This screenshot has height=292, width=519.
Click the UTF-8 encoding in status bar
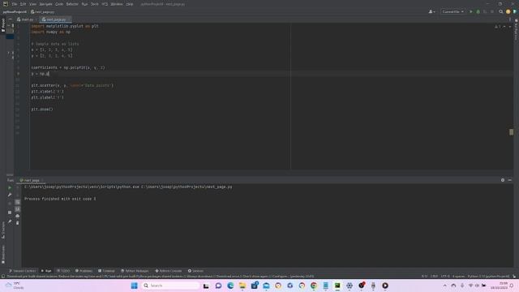(x=445, y=276)
